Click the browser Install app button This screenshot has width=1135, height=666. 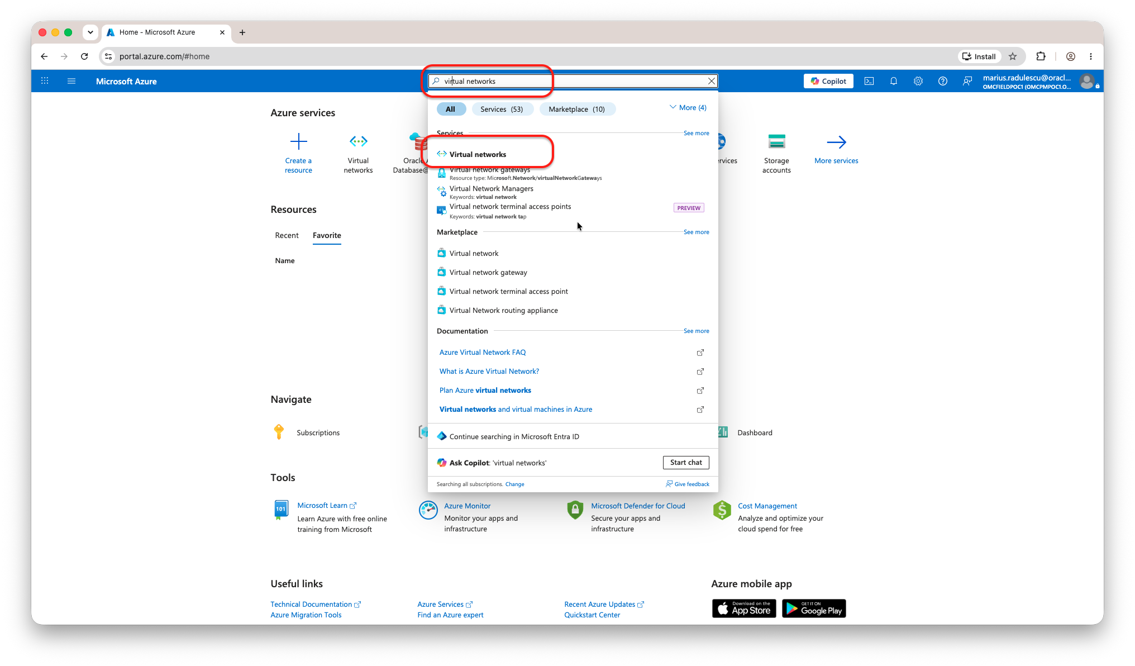pyautogui.click(x=979, y=56)
